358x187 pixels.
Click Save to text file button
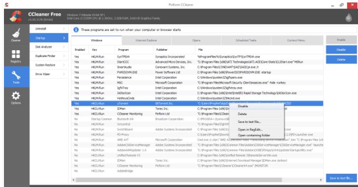[x=341, y=178]
